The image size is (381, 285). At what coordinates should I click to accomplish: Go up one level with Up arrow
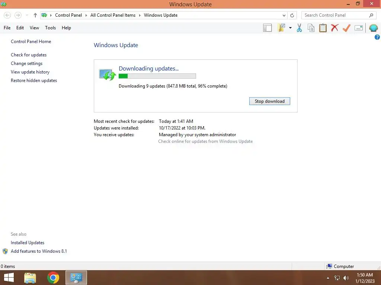pos(35,15)
